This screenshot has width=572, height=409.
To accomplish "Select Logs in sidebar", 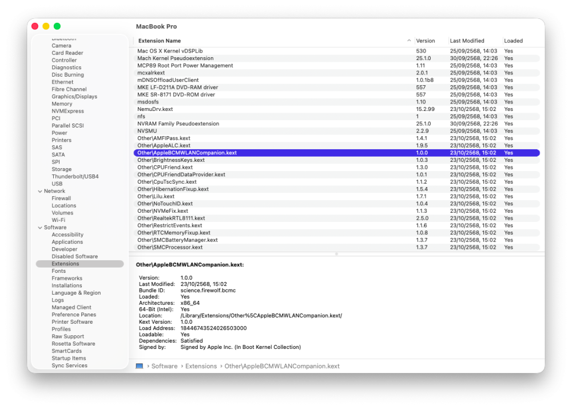I will (x=58, y=300).
